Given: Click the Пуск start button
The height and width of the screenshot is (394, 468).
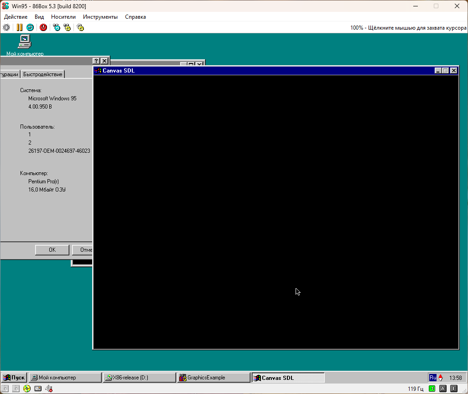Looking at the screenshot, I should (14, 378).
